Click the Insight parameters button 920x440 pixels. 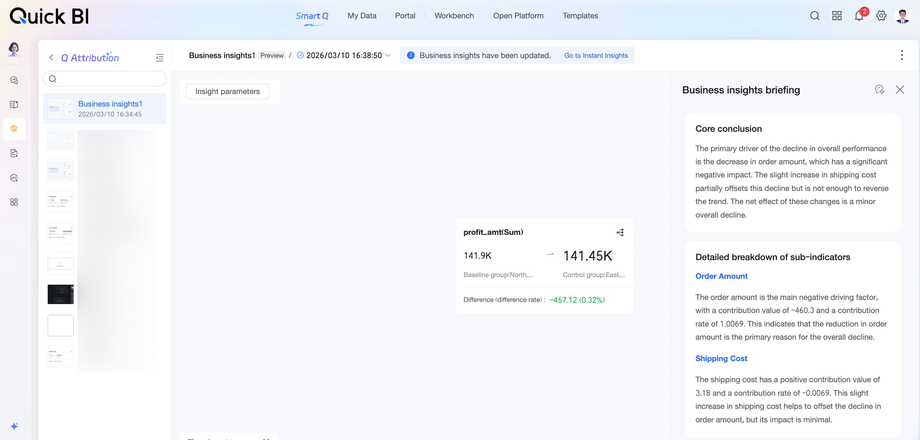228,91
